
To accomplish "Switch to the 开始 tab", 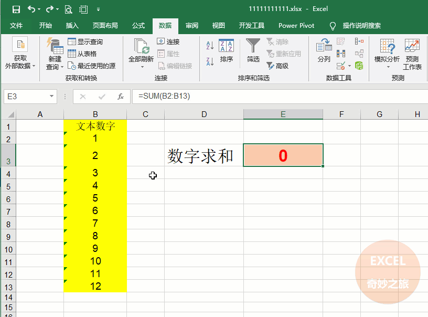I will [x=45, y=26].
